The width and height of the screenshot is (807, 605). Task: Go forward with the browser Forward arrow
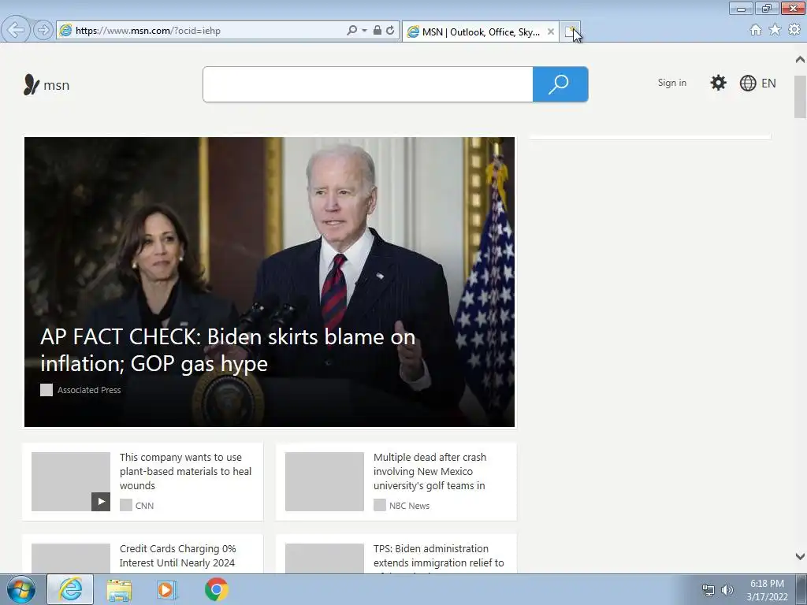(43, 30)
